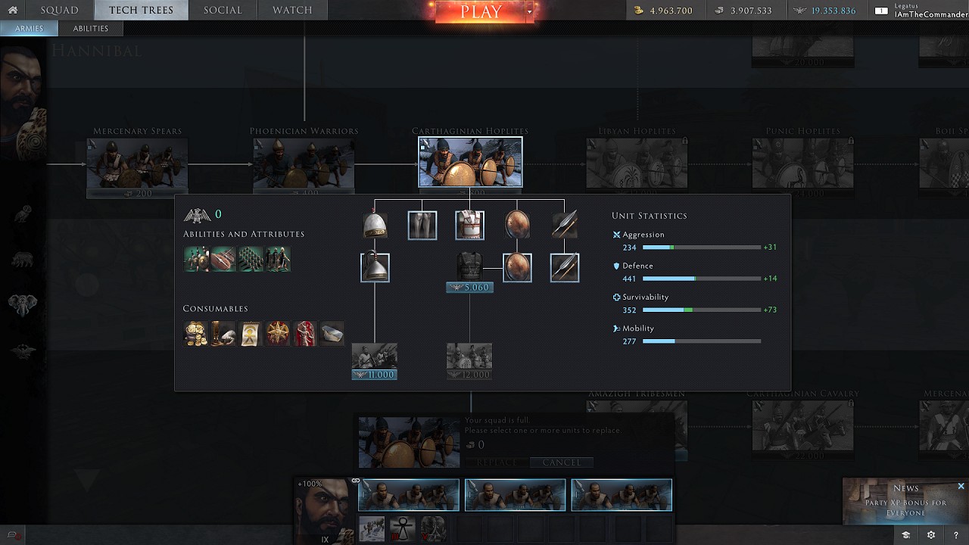The image size is (969, 545).
Task: Click the second ability icon, shield bash
Action: pyautogui.click(x=223, y=259)
